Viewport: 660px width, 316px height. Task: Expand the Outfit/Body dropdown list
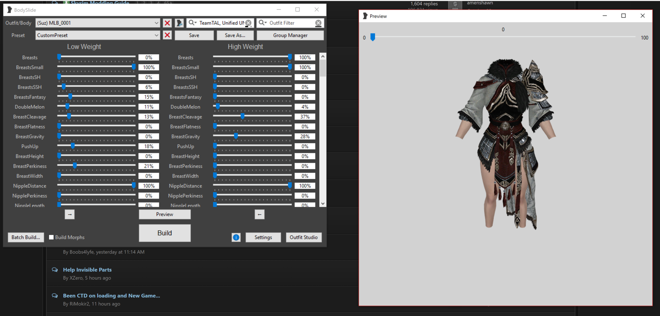coord(156,23)
